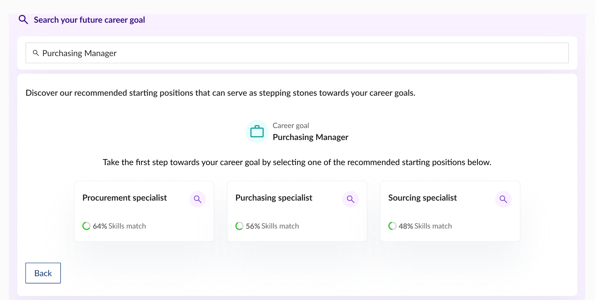The height and width of the screenshot is (300, 595).
Task: Click the Search your future career goal heading
Action: 89,20
